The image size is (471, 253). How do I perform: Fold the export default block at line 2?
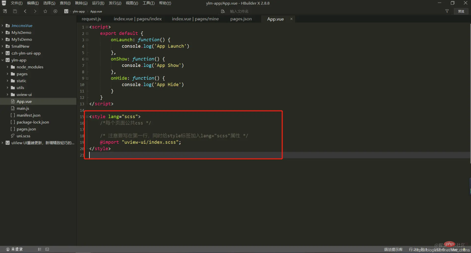click(87, 34)
